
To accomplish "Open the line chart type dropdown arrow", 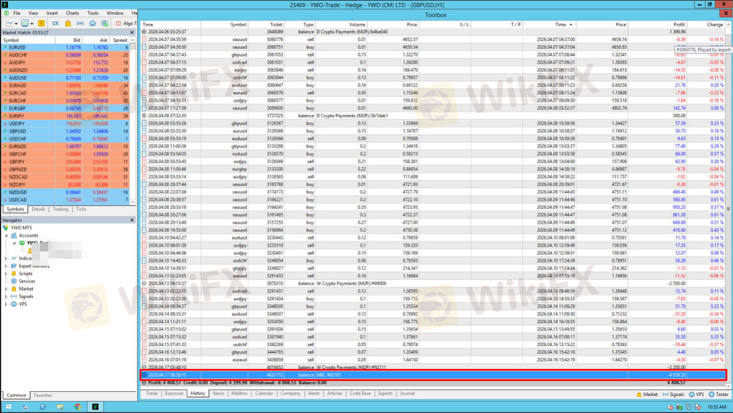I will coord(17,23).
